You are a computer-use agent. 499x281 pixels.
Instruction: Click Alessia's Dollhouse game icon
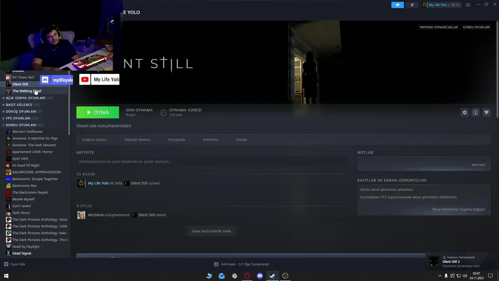[9, 132]
